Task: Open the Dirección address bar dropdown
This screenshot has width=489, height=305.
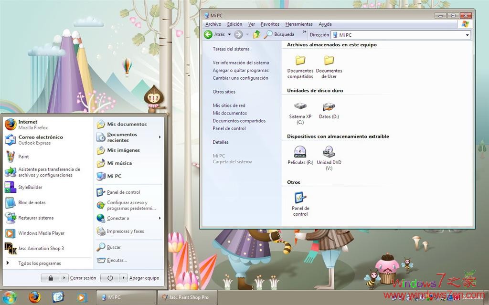Action: (x=468, y=34)
